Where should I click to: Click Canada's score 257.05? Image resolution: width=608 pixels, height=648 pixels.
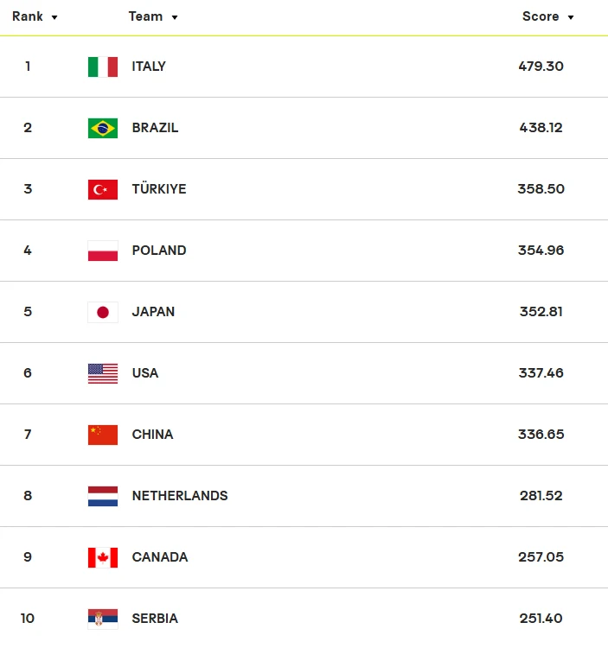[541, 557]
